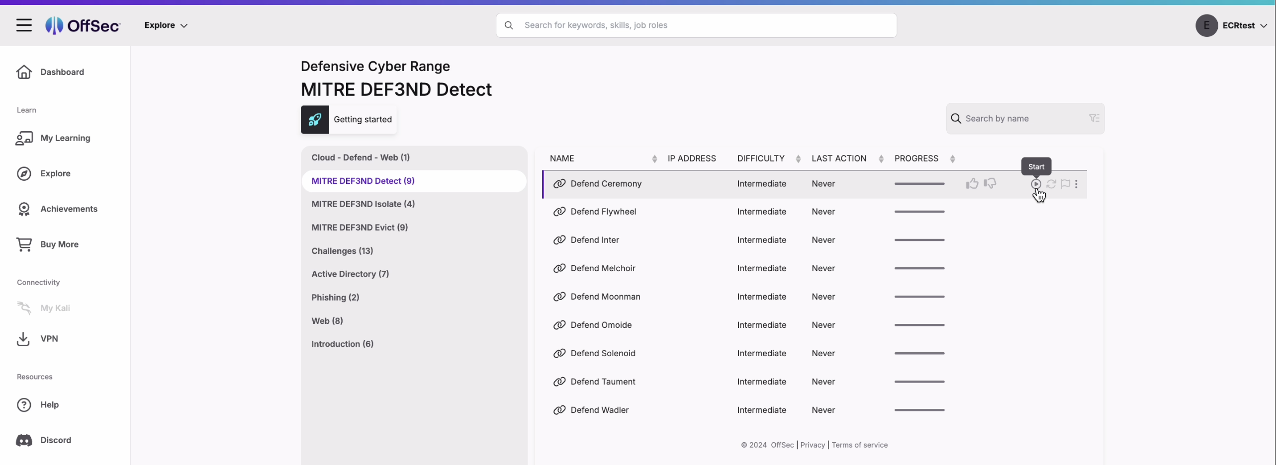The width and height of the screenshot is (1276, 465).
Task: Click revert icon for Defend Ceremony
Action: [1051, 184]
